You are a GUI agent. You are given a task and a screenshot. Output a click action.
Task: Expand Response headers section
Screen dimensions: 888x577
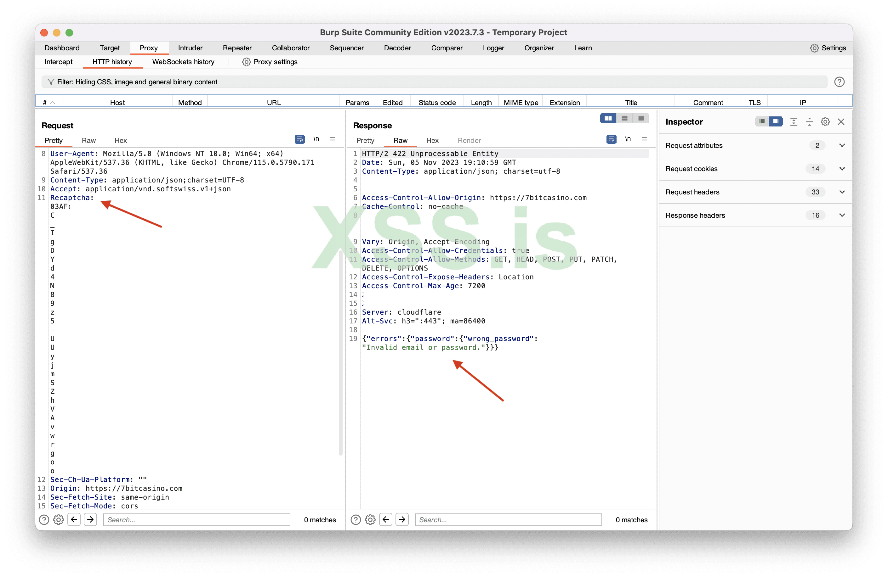click(842, 216)
